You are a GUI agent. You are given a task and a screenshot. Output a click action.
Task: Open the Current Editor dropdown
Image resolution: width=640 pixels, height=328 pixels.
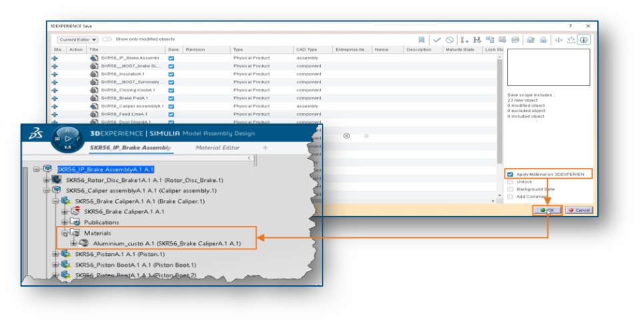[x=77, y=39]
